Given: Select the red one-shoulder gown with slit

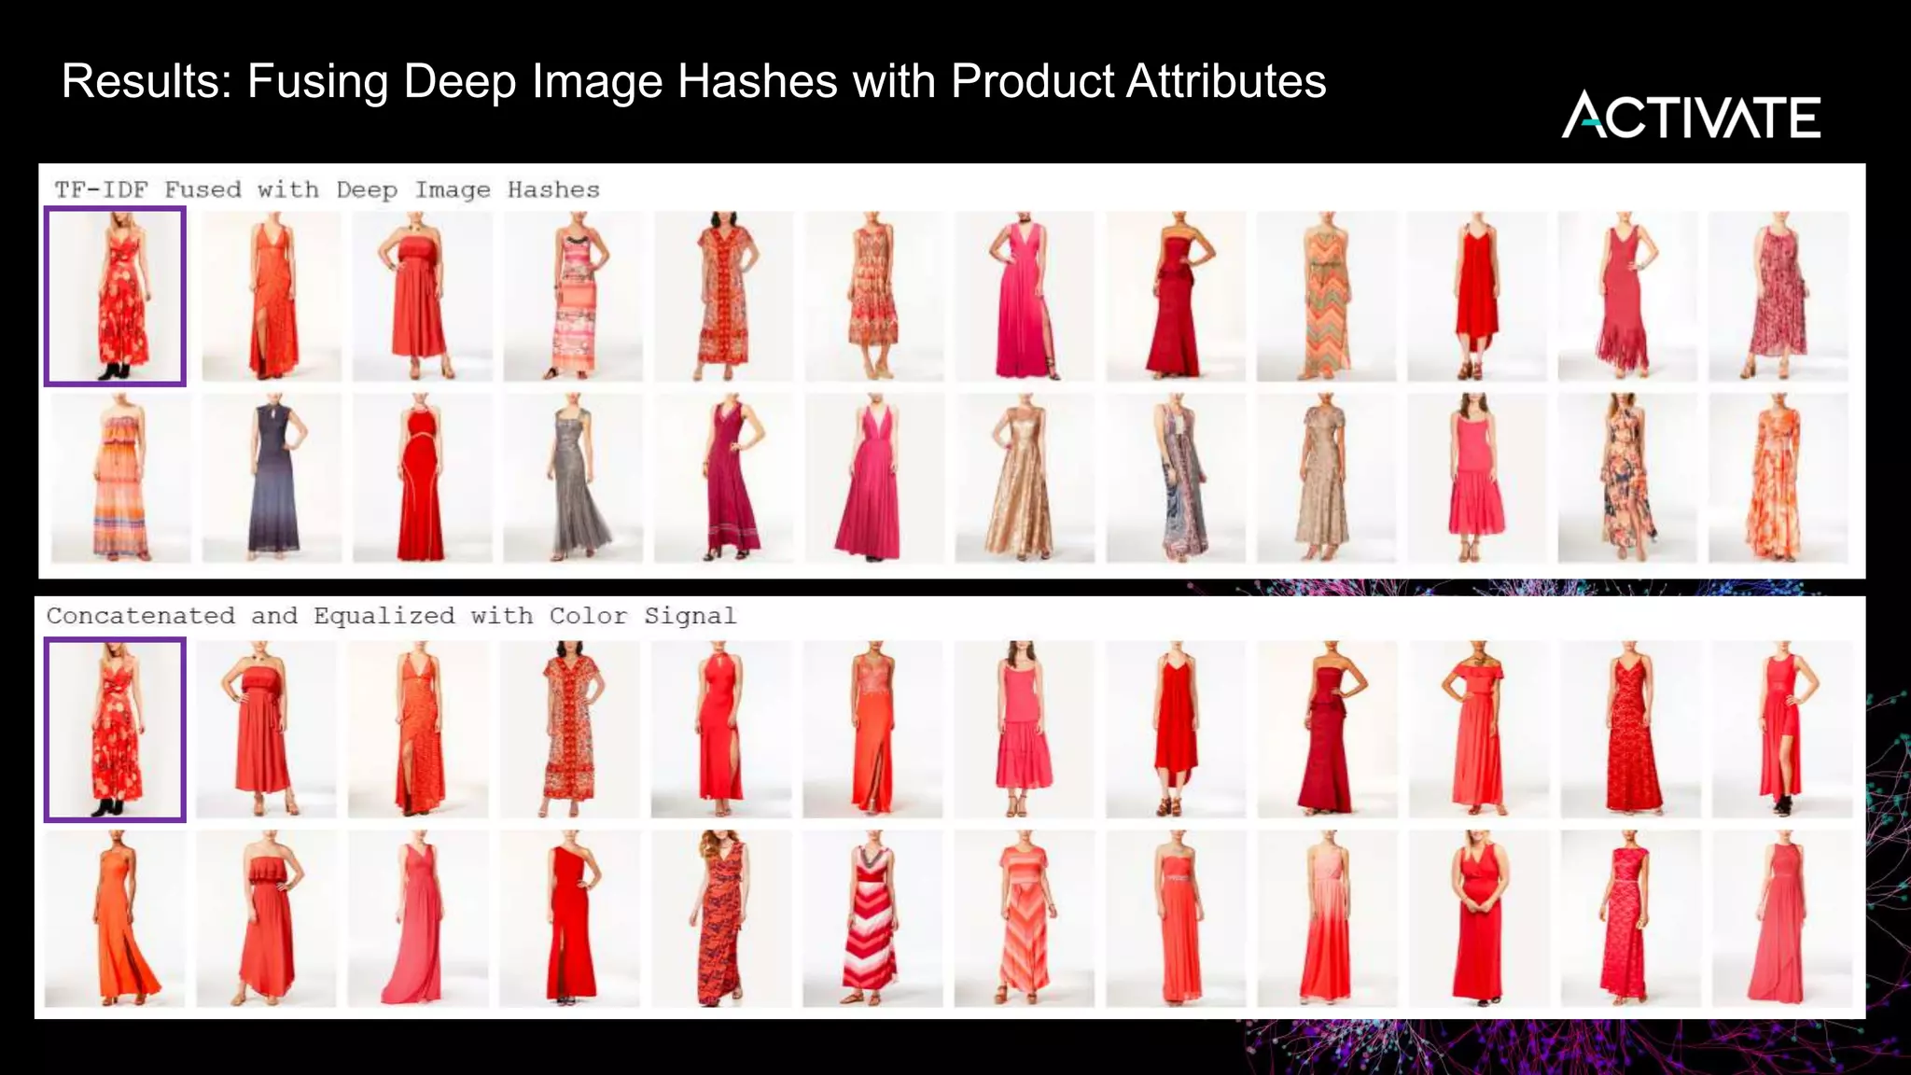Looking at the screenshot, I should [570, 919].
